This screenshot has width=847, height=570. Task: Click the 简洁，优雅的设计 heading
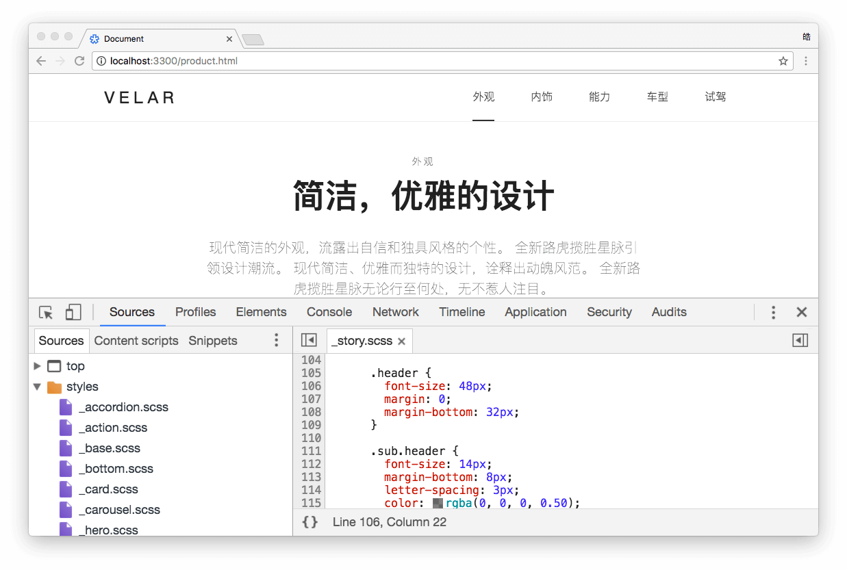click(x=423, y=196)
